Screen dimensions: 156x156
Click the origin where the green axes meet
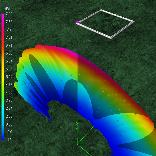tap(77, 144)
